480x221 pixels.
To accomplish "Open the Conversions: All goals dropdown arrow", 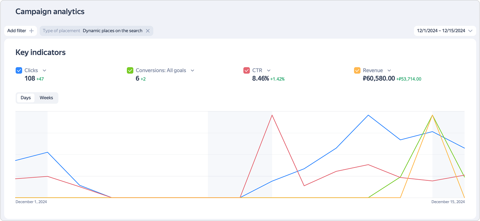I will click(192, 70).
